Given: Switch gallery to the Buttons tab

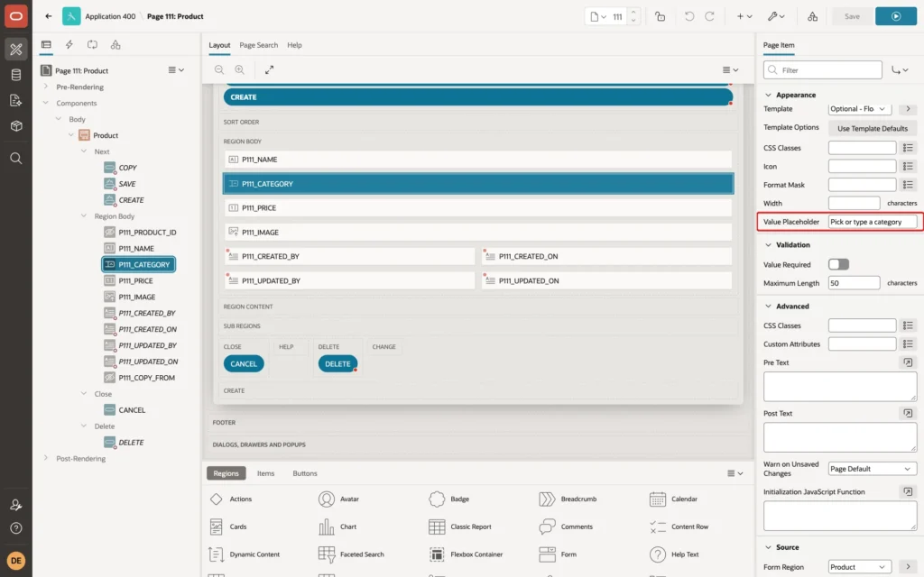Looking at the screenshot, I should coord(305,473).
